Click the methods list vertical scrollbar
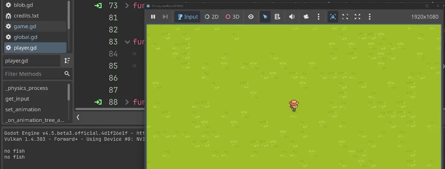445x169 pixels. (69, 92)
